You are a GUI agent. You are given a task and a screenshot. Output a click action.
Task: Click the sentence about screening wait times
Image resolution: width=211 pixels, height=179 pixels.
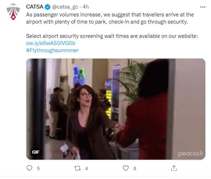coord(112,36)
